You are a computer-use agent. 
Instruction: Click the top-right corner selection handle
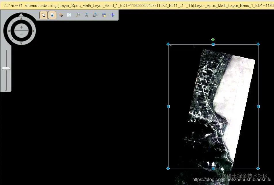[258, 44]
